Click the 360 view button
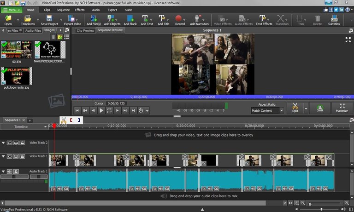 pos(320,108)
